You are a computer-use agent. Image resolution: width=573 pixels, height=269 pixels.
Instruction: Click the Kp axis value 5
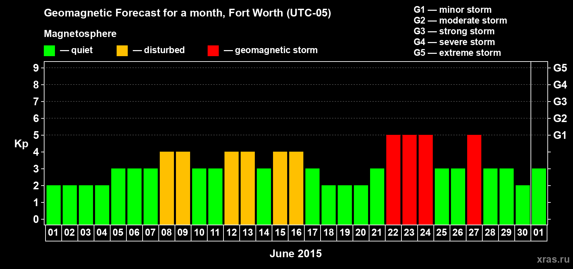(36, 135)
